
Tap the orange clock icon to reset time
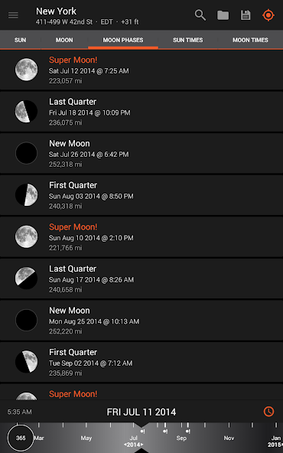pos(269,411)
